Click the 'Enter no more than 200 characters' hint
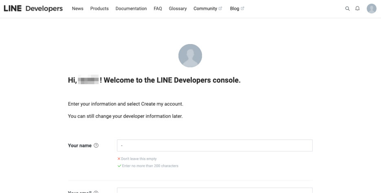The width and height of the screenshot is (381, 193). 148,166
